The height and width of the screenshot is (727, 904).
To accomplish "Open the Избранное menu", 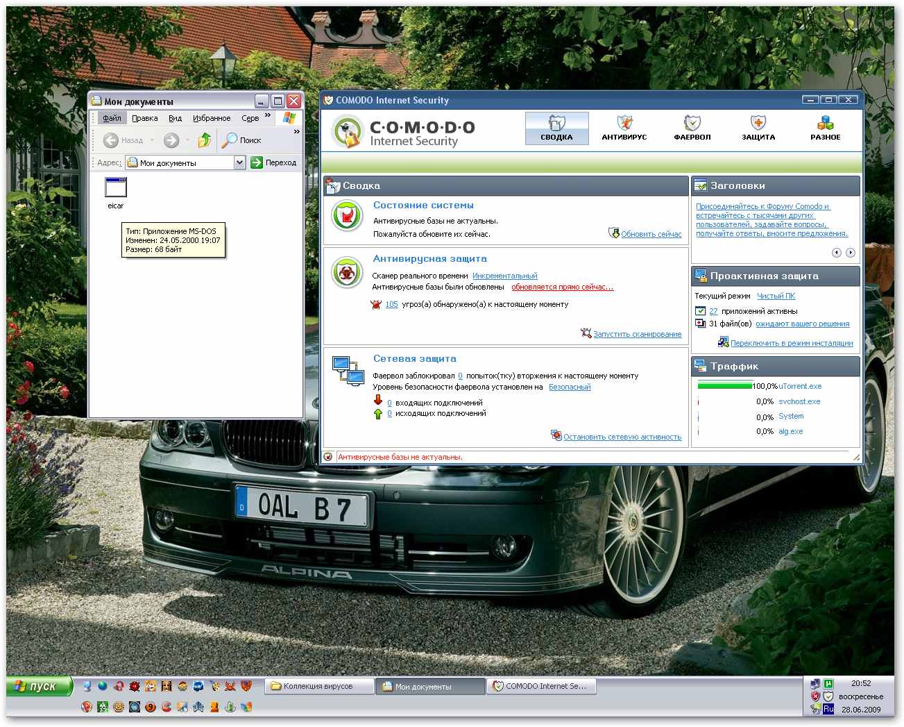I will (212, 118).
